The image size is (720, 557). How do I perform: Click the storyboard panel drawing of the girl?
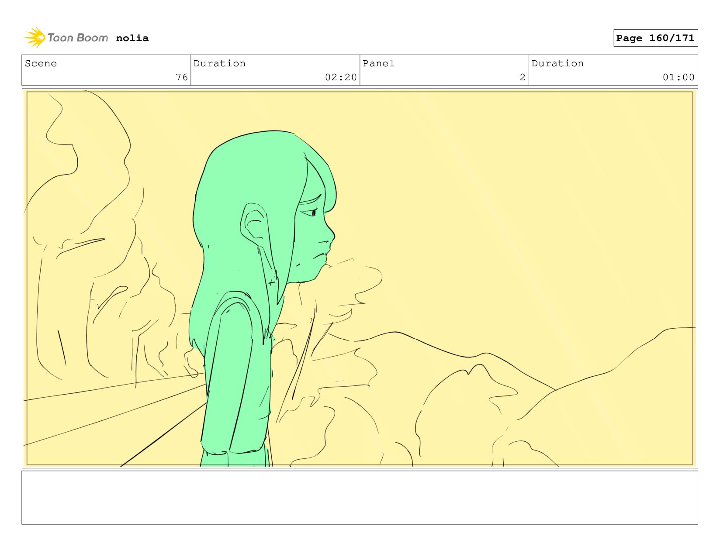pyautogui.click(x=360, y=278)
